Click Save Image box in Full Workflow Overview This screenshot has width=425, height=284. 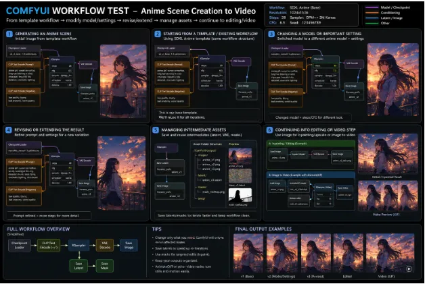(129, 245)
